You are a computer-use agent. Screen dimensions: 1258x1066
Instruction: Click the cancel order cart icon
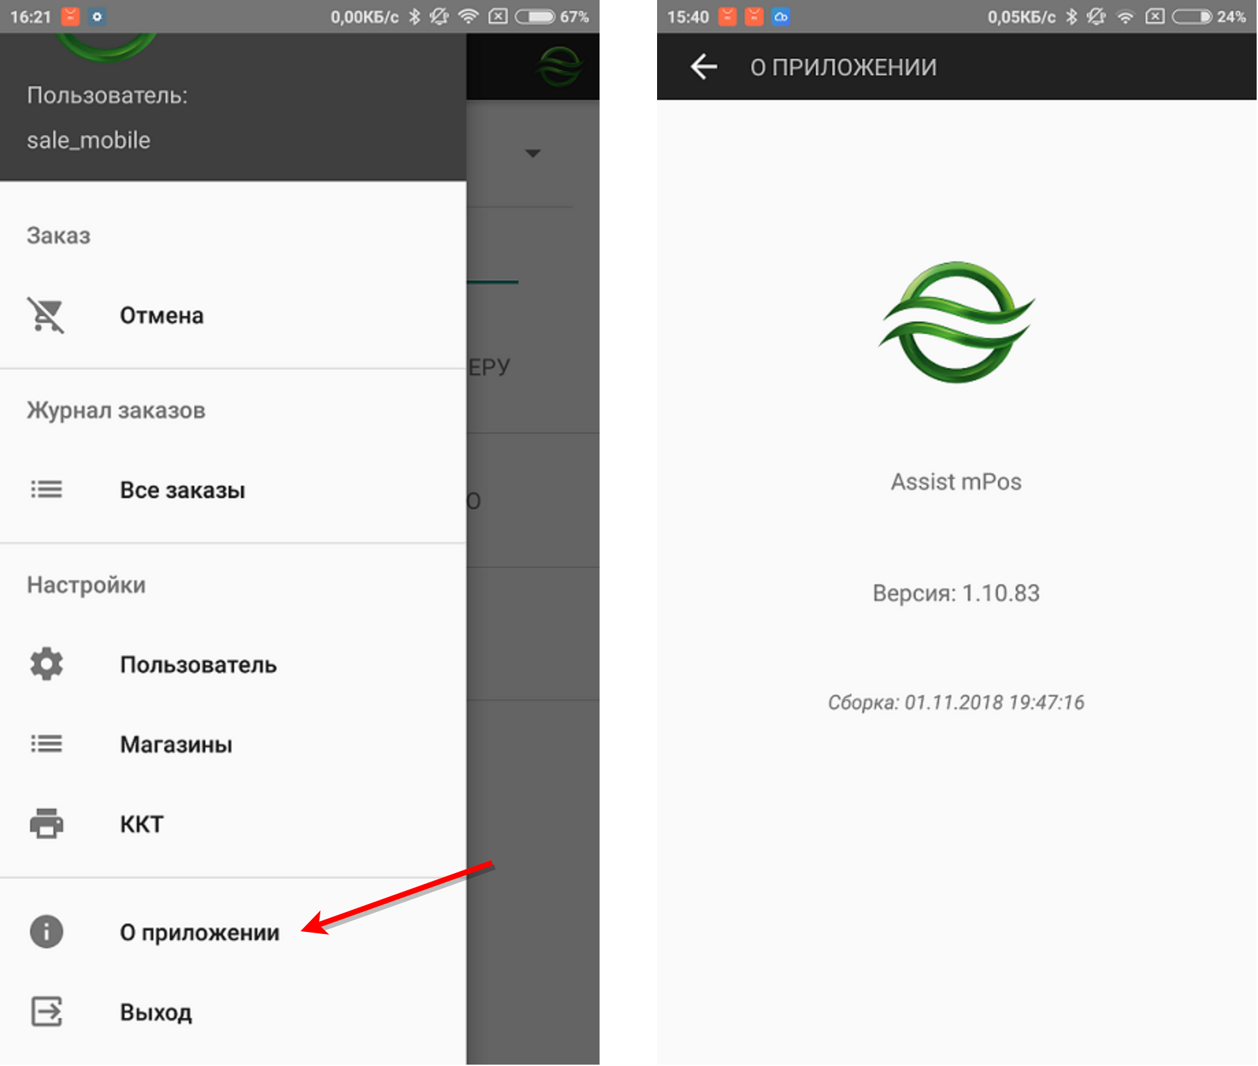click(46, 315)
